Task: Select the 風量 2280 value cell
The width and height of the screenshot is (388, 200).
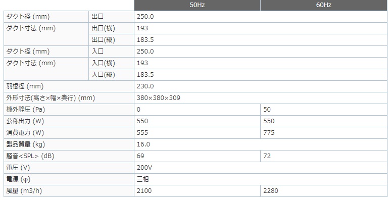Action: click(324, 191)
